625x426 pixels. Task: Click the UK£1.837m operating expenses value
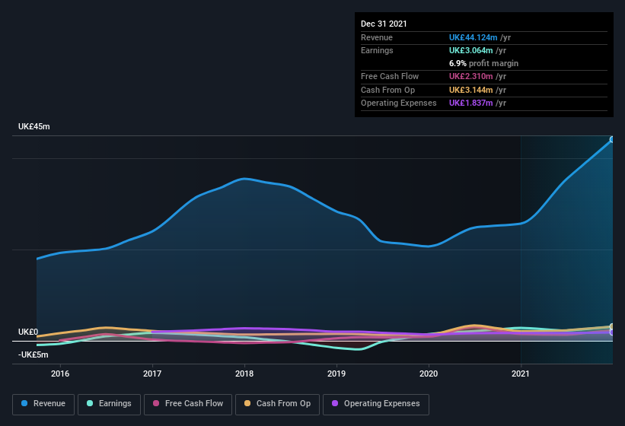[470, 103]
